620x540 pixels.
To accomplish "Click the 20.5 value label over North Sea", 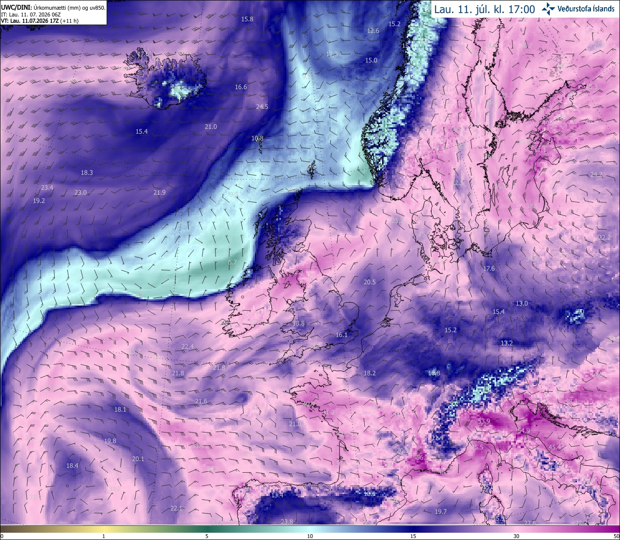I will click(x=370, y=282).
